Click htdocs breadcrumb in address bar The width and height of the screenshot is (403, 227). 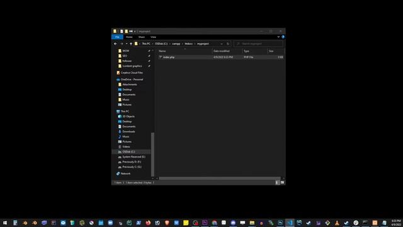click(x=189, y=44)
